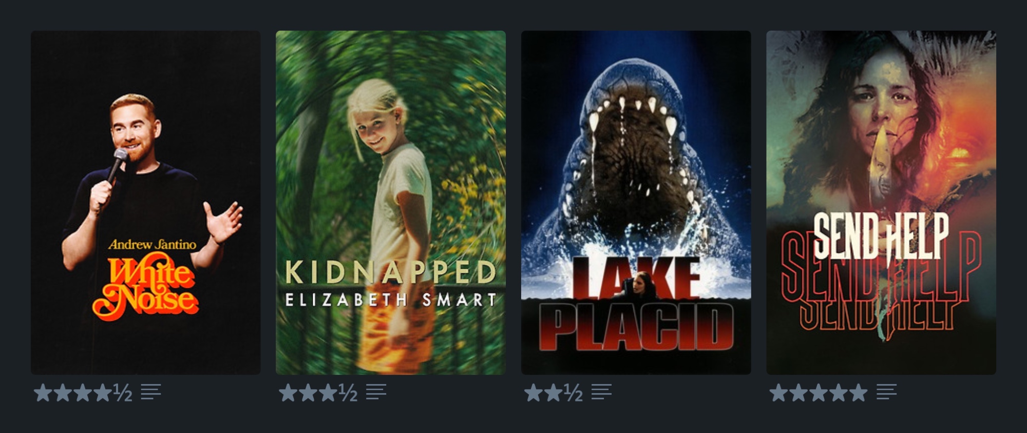Screen dimensions: 1027x433
Task: Click the KIDNAPPED title text
Action: coord(391,272)
